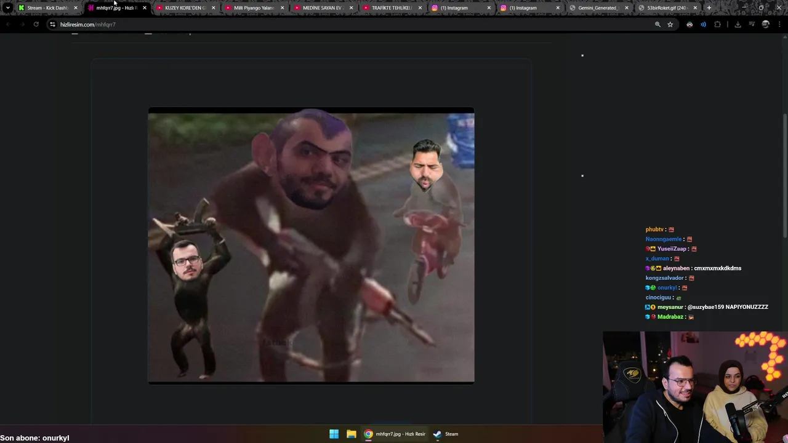This screenshot has height=443, width=788.
Task: Click chat username onurkyl
Action: coord(667,288)
